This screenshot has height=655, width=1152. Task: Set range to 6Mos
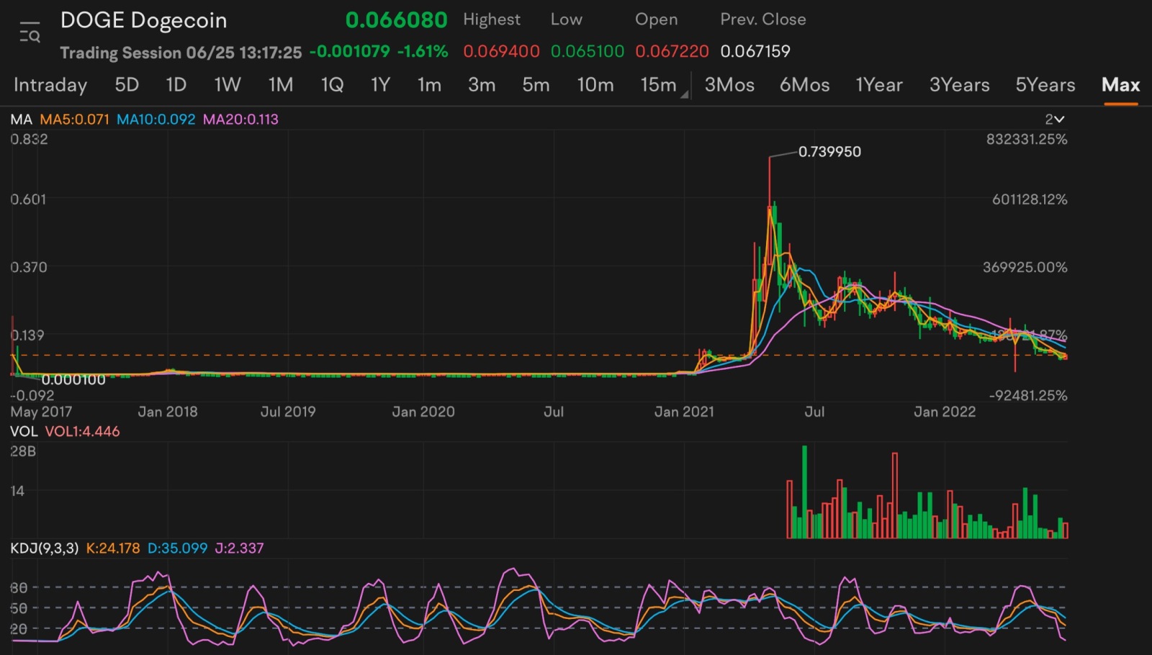805,85
